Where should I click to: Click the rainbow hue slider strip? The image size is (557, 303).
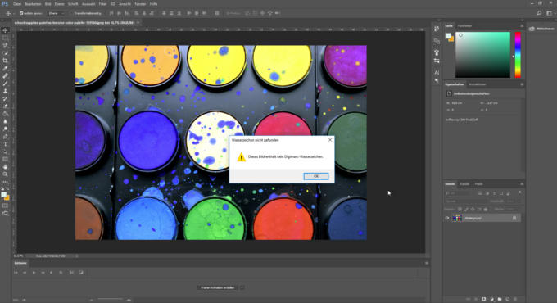(x=518, y=55)
